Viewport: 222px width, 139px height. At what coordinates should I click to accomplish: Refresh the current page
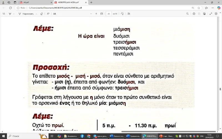click(11, 8)
